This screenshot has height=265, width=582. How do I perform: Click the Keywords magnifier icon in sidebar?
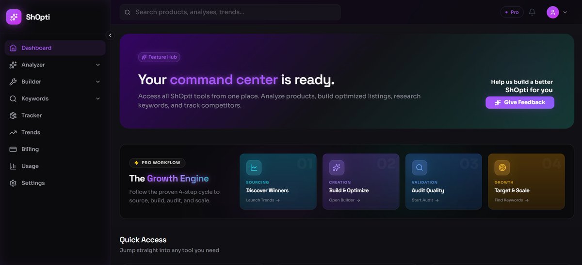point(13,99)
